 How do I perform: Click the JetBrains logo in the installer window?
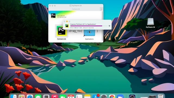pos(53,16)
